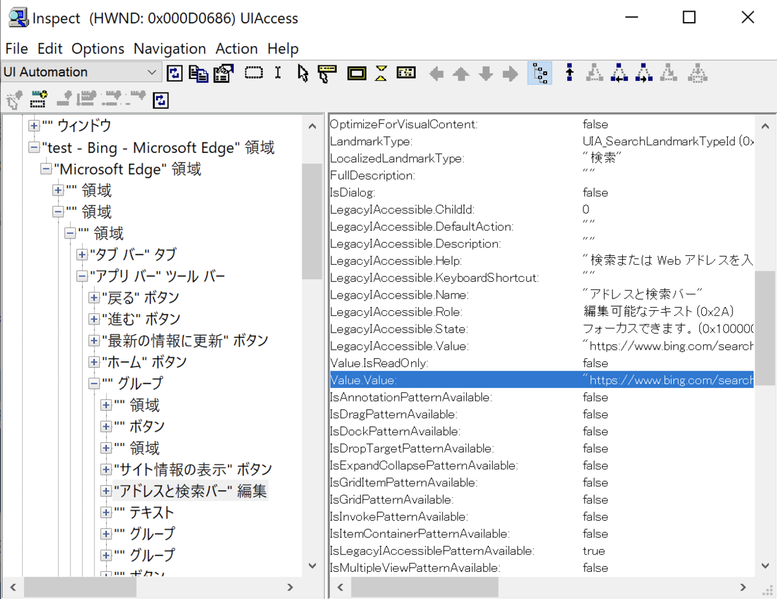Click the LegacyIAccessible.Role property row
The image size is (777, 599).
[x=541, y=311]
